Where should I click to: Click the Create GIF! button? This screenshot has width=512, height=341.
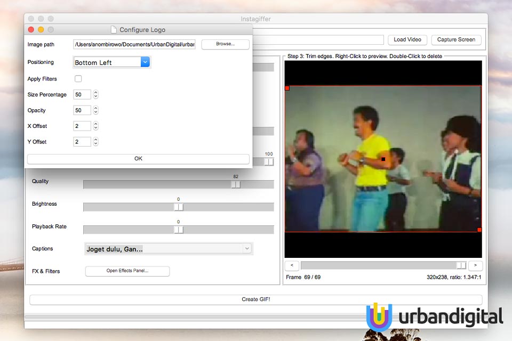pyautogui.click(x=255, y=299)
